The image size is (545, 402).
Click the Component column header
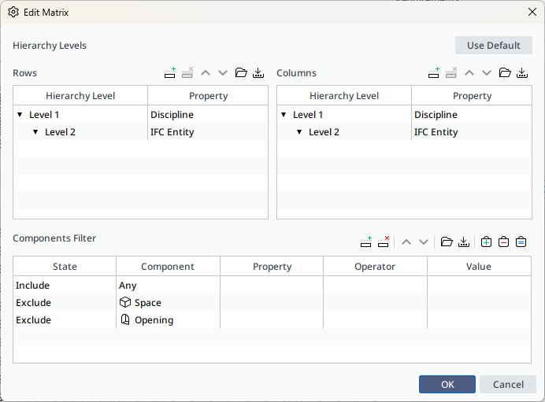click(168, 266)
